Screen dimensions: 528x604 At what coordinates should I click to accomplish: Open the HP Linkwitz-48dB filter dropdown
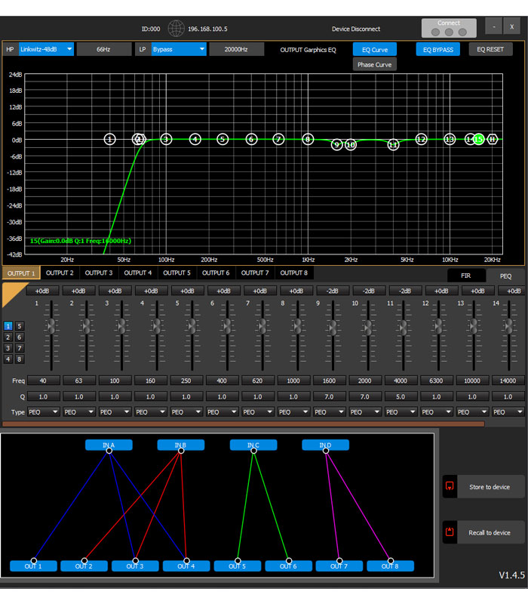[46, 49]
